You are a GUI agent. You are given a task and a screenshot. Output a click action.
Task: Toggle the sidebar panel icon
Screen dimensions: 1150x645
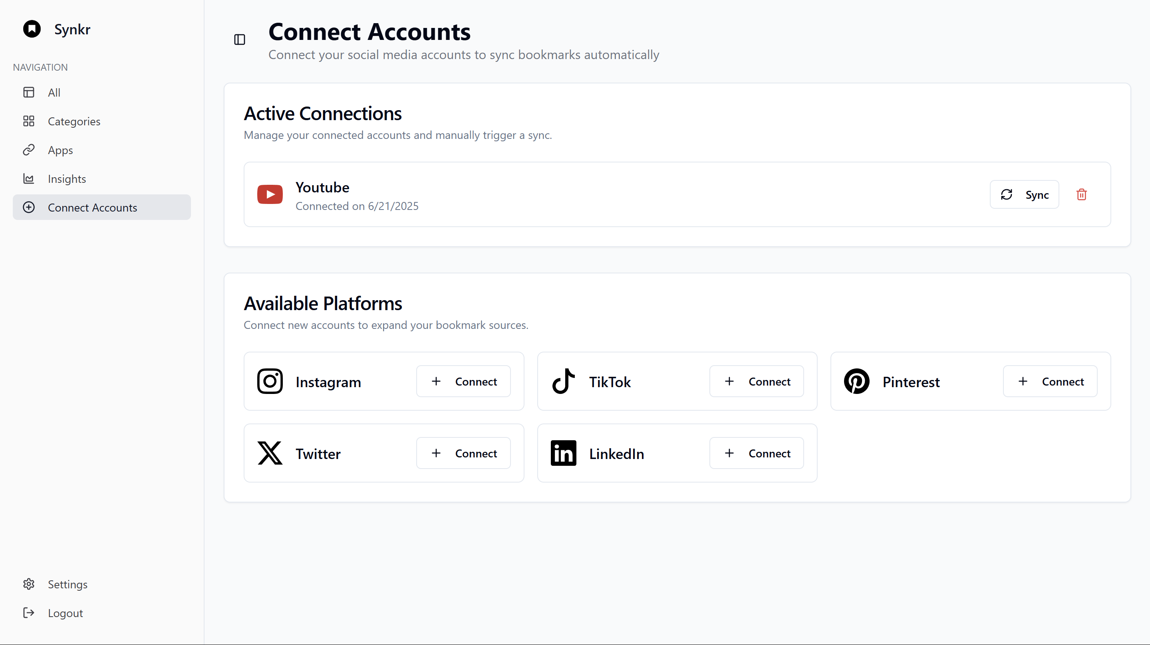pyautogui.click(x=240, y=40)
